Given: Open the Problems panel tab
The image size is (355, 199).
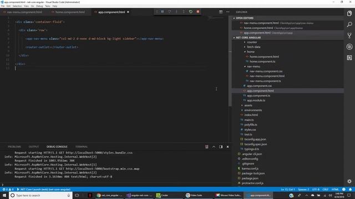Looking at the screenshot, I should [14, 147].
